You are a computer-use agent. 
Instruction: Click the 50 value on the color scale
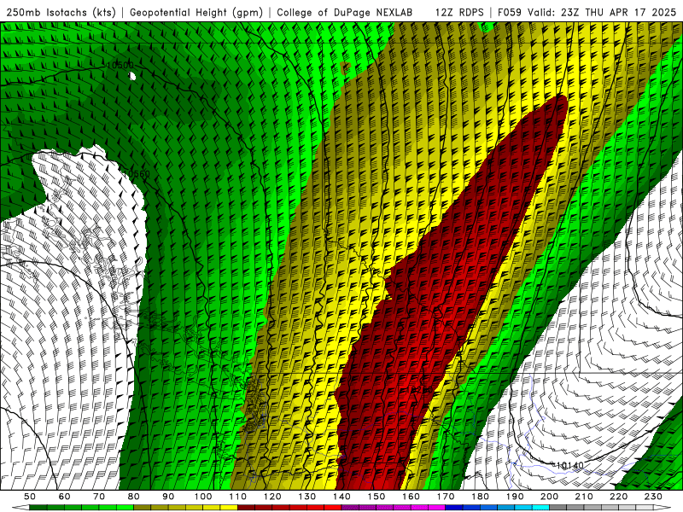click(30, 497)
